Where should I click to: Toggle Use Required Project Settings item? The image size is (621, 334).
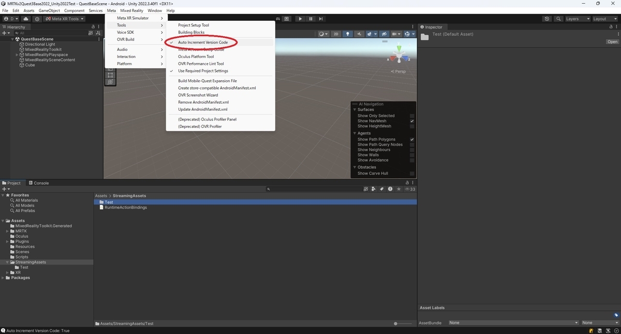click(x=220, y=71)
